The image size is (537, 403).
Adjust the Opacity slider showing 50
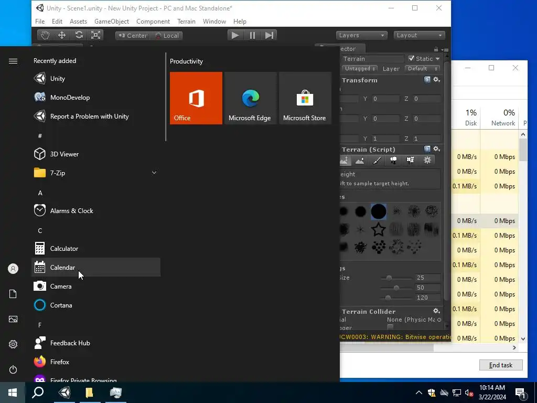[395, 288]
